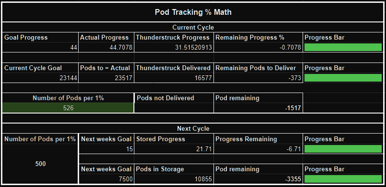Select the Pods in Storage value 10855
Viewport: 386px width, 187px height.
tap(174, 179)
